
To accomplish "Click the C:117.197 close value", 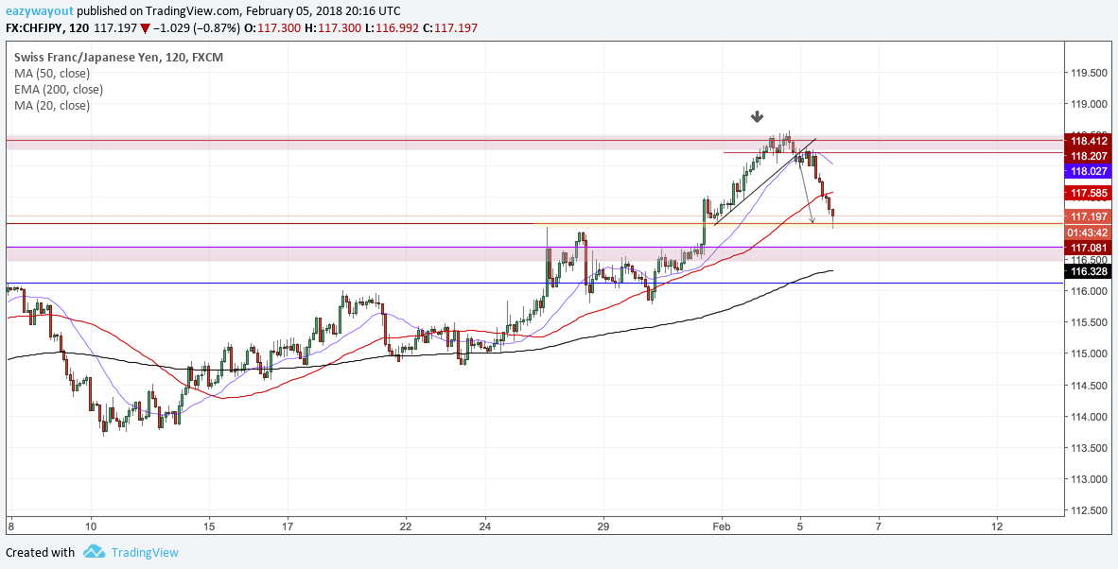I will pos(452,27).
